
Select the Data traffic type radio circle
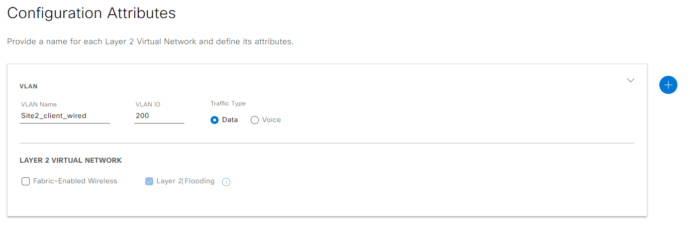(x=215, y=120)
